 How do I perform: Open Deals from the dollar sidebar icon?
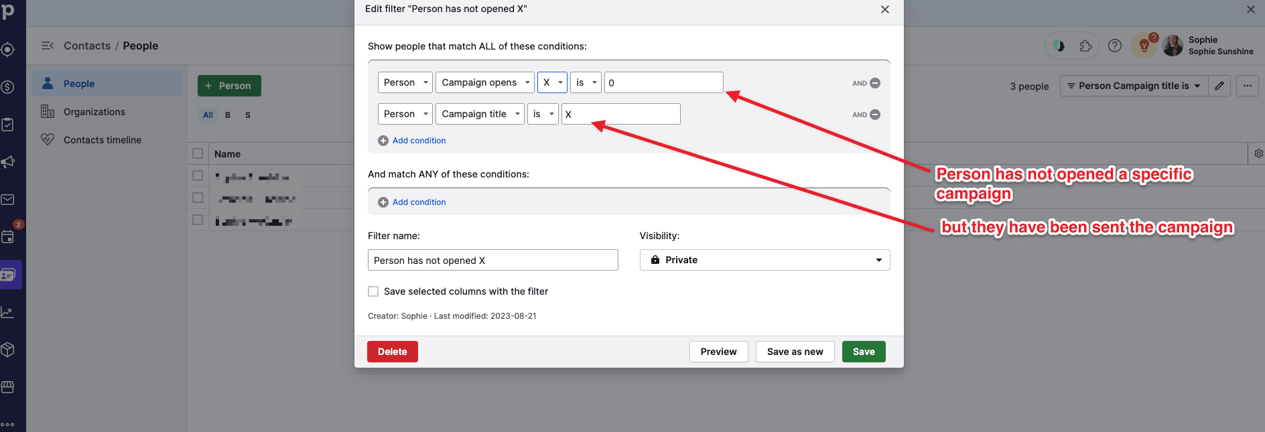8,87
